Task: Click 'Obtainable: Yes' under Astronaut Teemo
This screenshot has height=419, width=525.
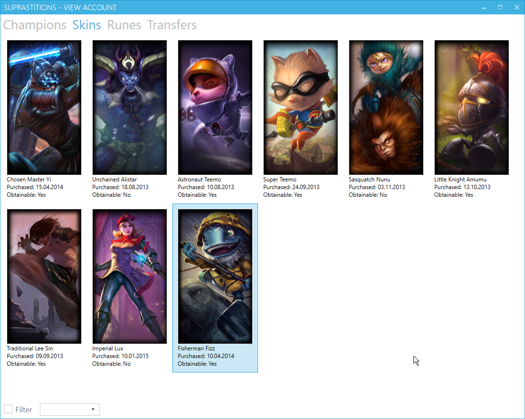Action: 197,195
